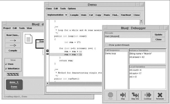Click the breakpoint stop sign in editor margin
170x104 pixels.
(x=48, y=51)
